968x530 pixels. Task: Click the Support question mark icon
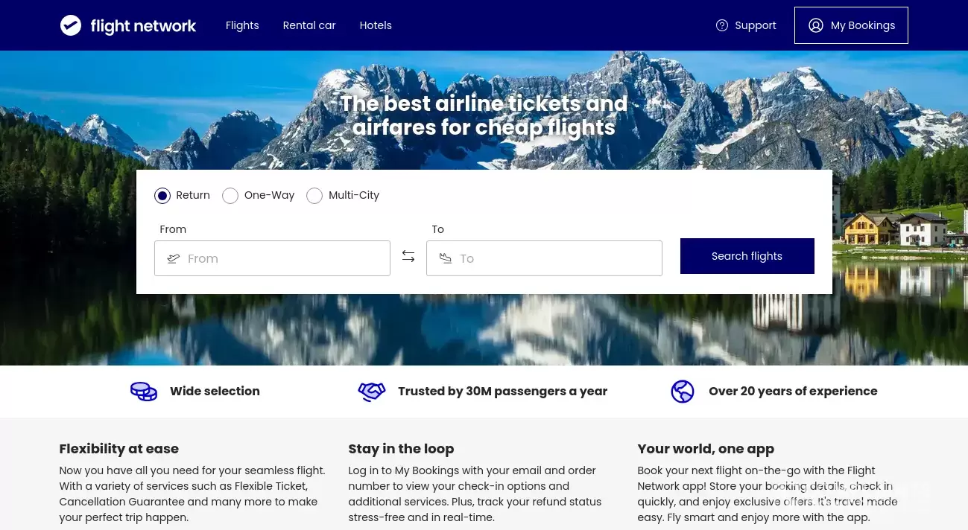[x=722, y=25]
